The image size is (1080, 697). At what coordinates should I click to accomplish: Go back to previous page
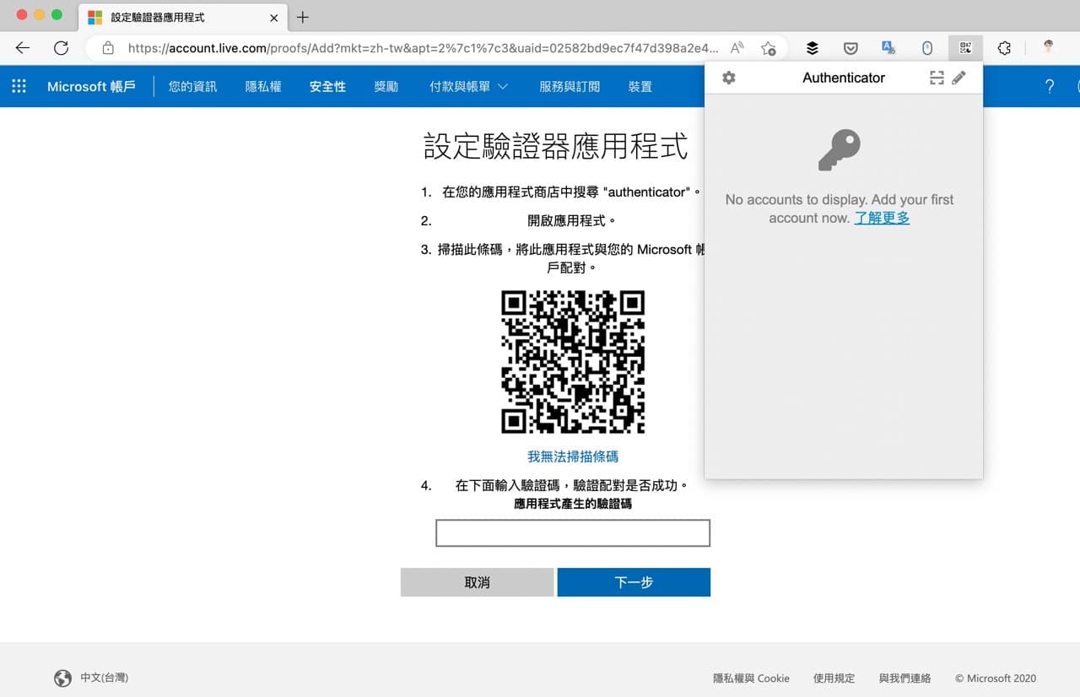(23, 48)
